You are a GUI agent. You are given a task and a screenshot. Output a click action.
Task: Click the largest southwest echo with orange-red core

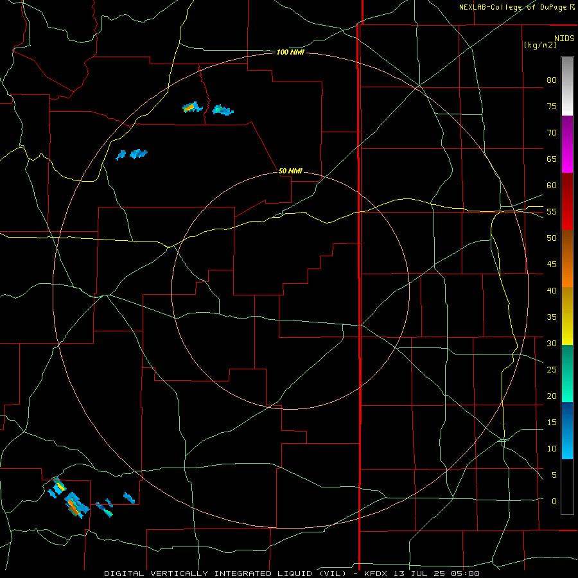(76, 505)
